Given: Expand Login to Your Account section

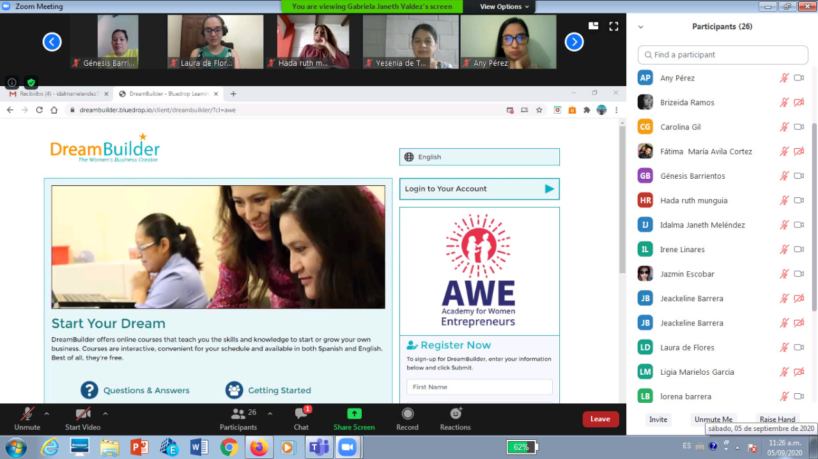Looking at the screenshot, I should 479,189.
